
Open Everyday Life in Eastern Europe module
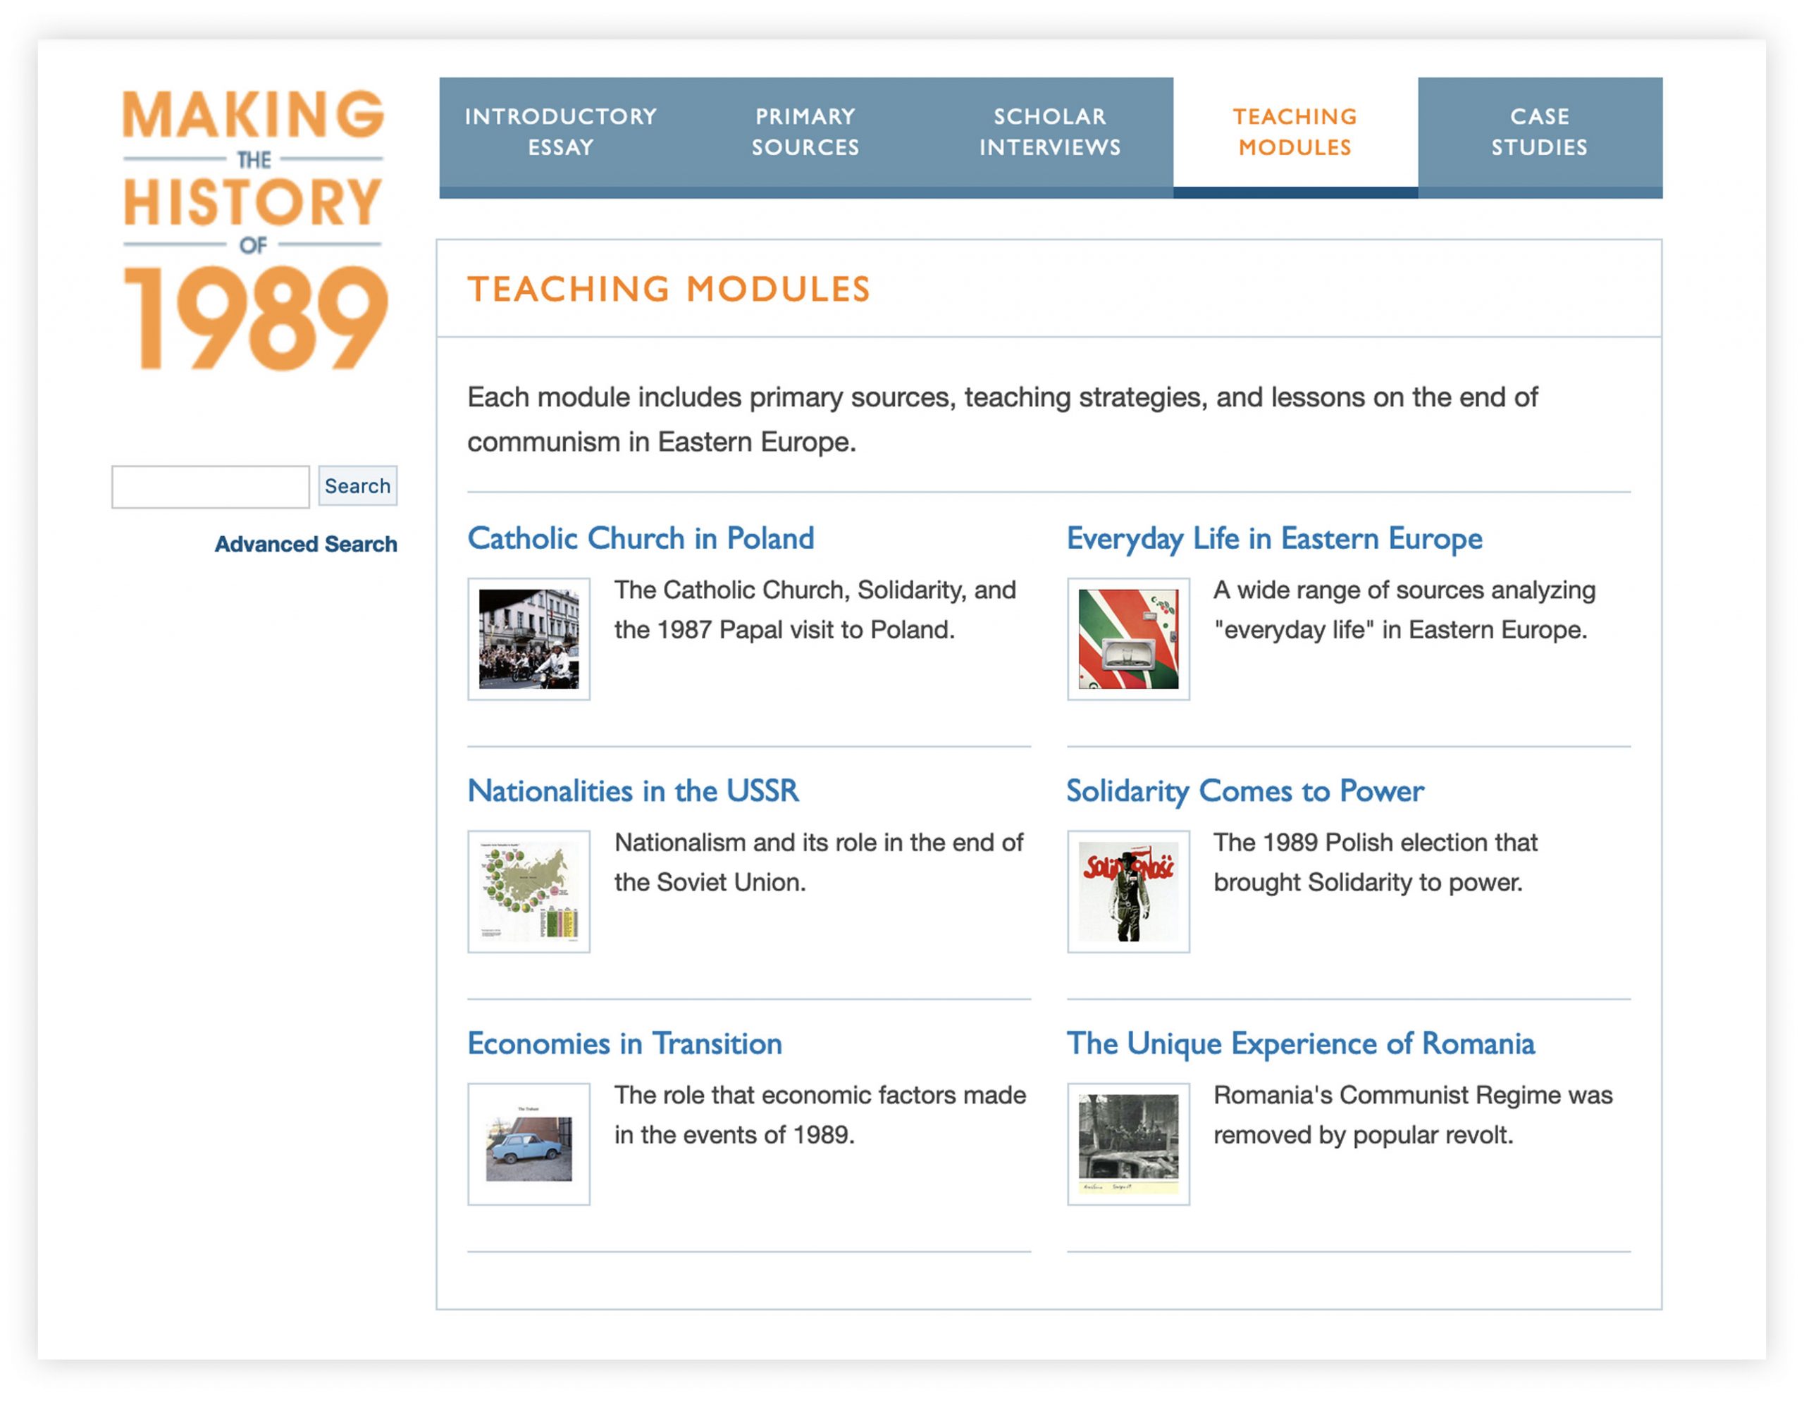tap(1273, 538)
